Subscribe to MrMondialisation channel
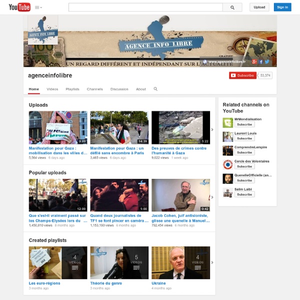Viewport: 300px width, 300px height. [244, 124]
